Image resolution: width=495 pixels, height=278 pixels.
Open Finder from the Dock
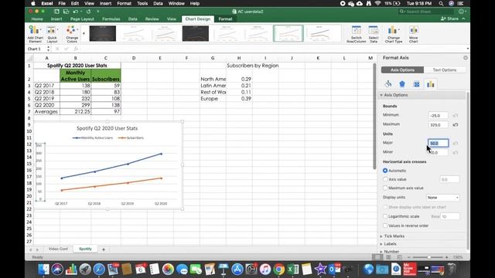(43, 270)
